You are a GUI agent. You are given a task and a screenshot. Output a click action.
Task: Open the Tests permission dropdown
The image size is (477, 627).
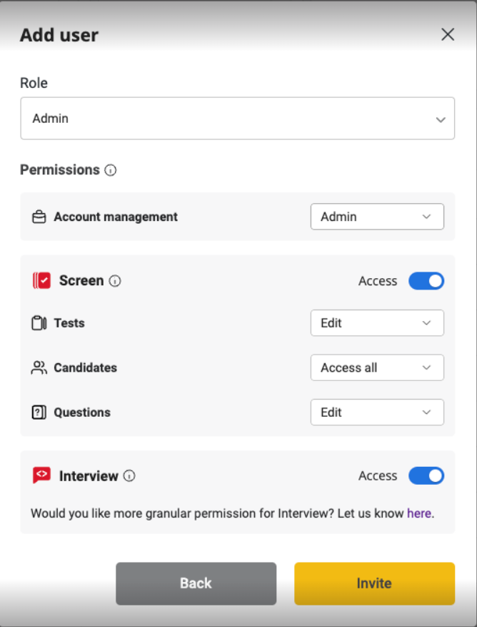pos(377,323)
